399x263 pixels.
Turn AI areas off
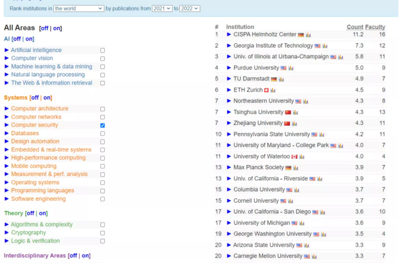point(17,39)
